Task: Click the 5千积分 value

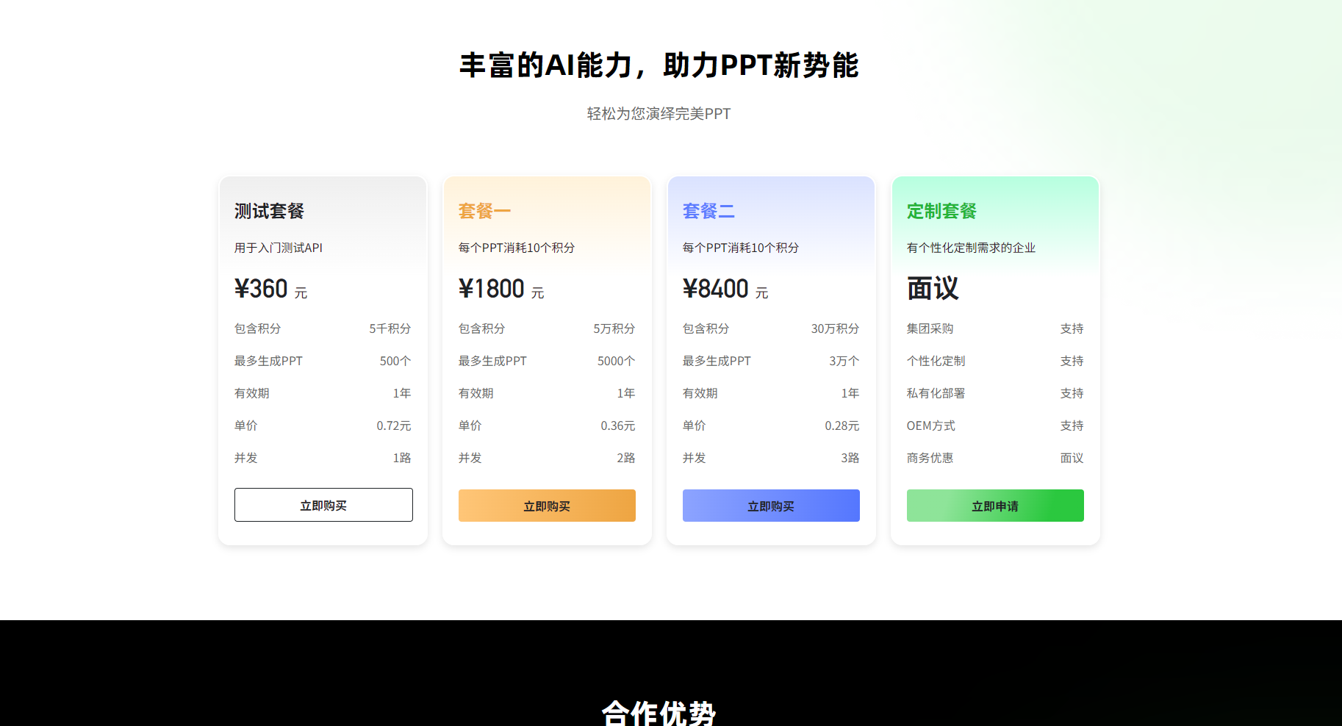Action: [390, 328]
